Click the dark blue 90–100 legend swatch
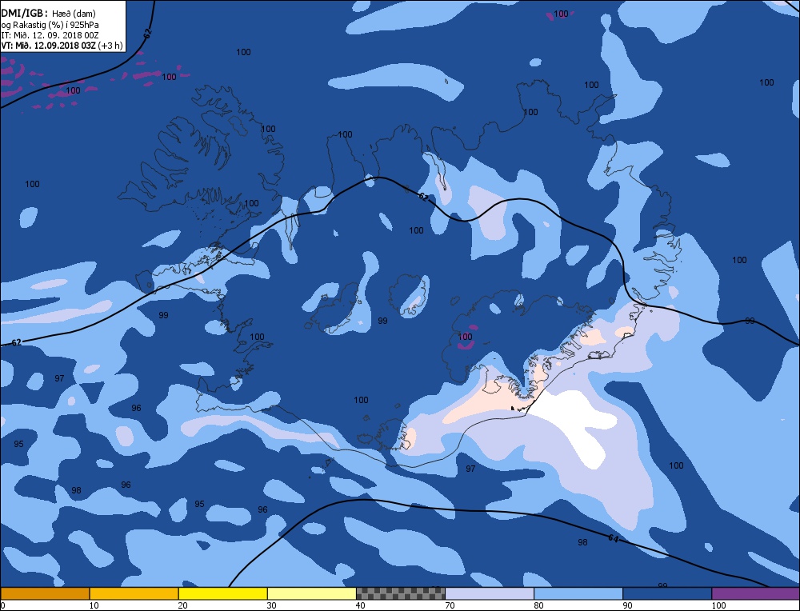 [x=667, y=593]
